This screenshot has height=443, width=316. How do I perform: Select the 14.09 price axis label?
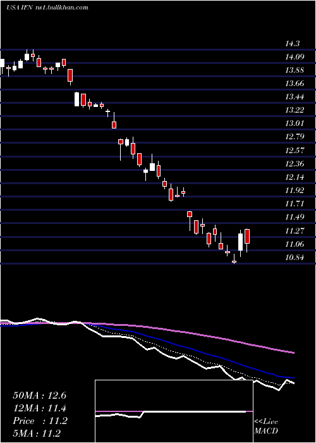click(x=295, y=57)
